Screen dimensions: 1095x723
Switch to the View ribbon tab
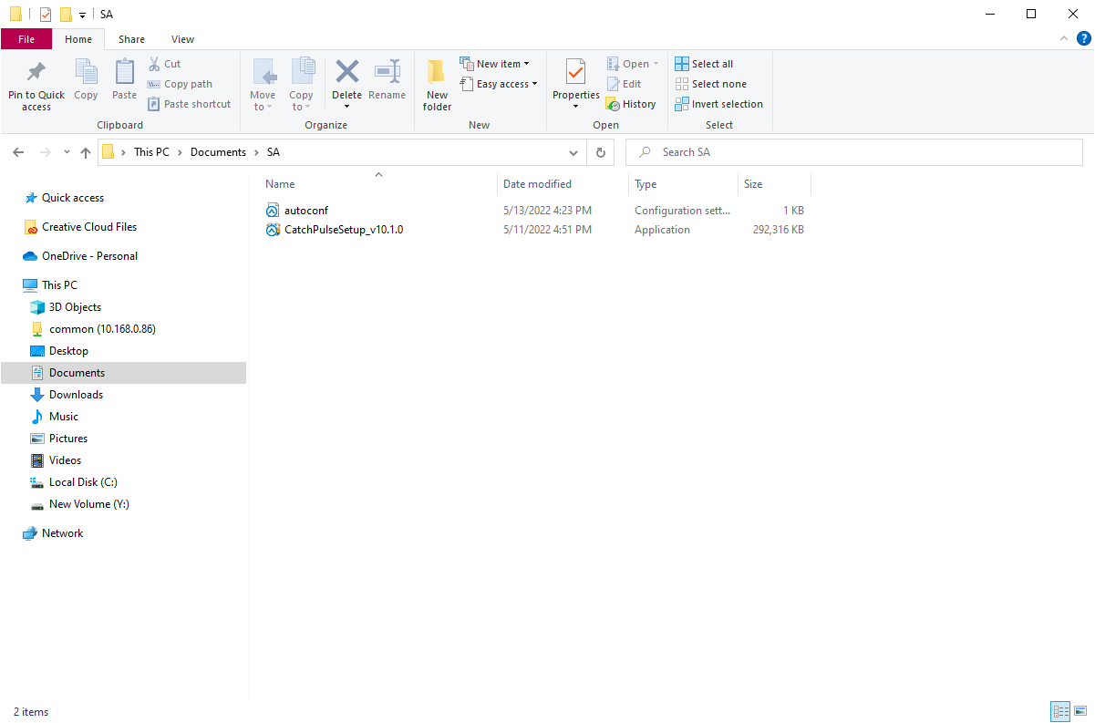coord(182,39)
